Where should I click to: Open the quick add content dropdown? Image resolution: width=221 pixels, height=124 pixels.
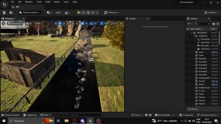click(x=50, y=12)
